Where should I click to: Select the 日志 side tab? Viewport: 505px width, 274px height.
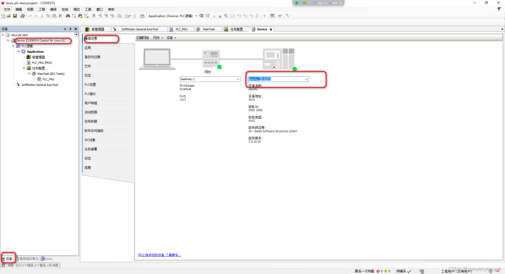[x=105, y=75]
